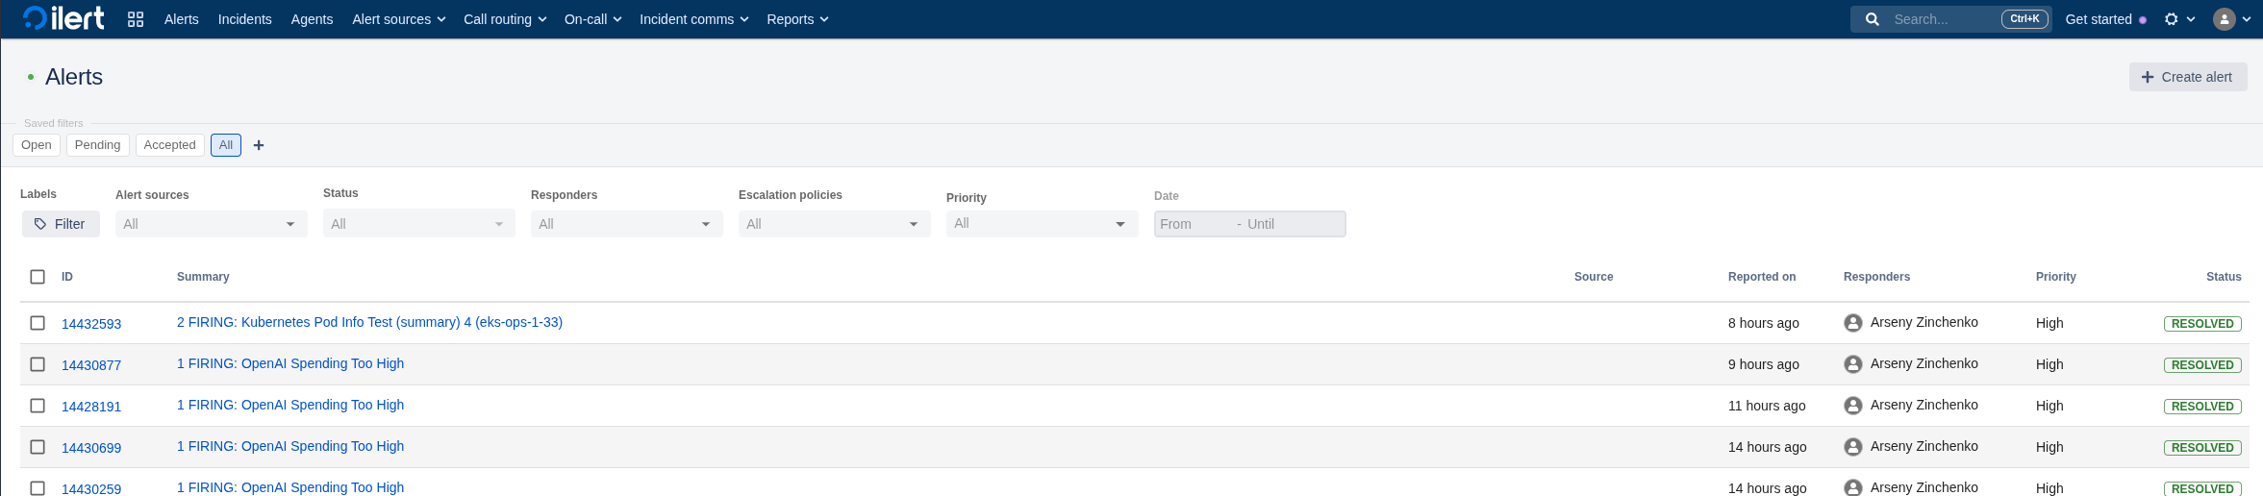2263x496 pixels.
Task: Open the dashboard grid icon
Action: (x=136, y=19)
